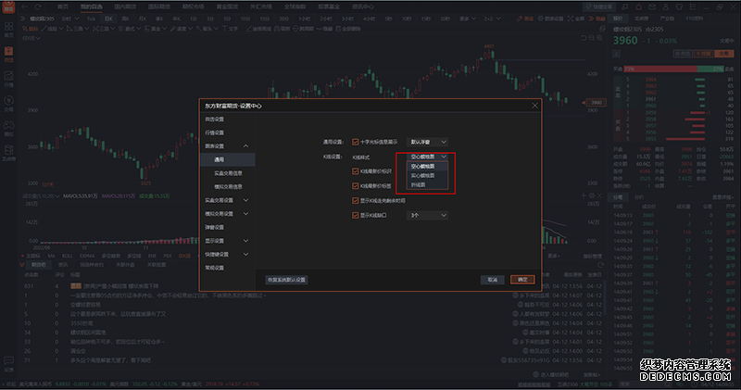Uncheck 十字光标信息展示 checkbox

(356, 142)
